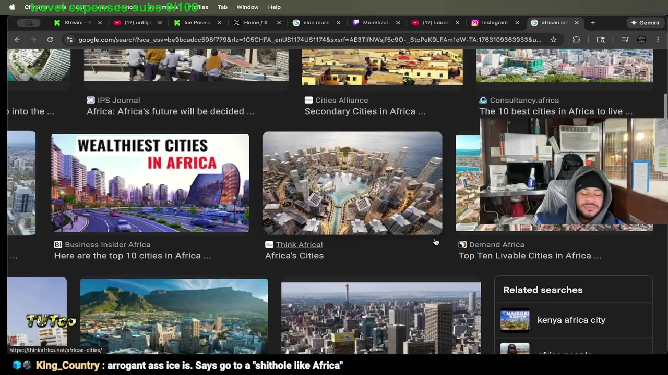668x375 pixels.
Task: Reload the current Google search page
Action: (x=50, y=40)
